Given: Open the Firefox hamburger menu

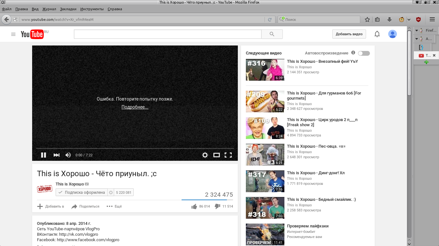Looking at the screenshot, I should (x=432, y=20).
